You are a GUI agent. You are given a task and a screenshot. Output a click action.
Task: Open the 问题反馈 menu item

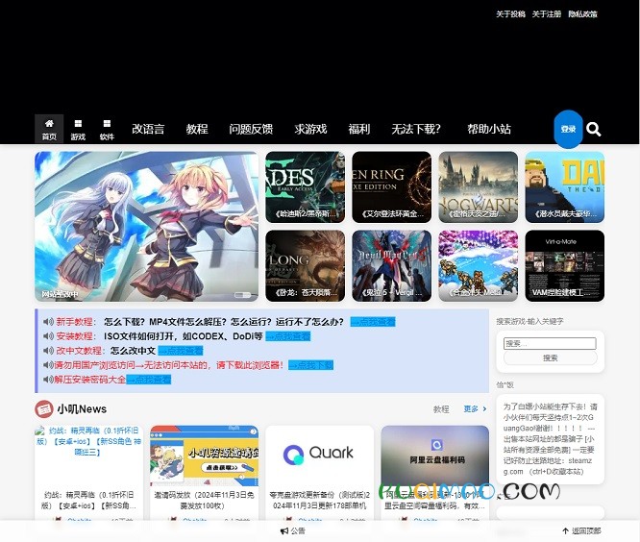pos(251,129)
